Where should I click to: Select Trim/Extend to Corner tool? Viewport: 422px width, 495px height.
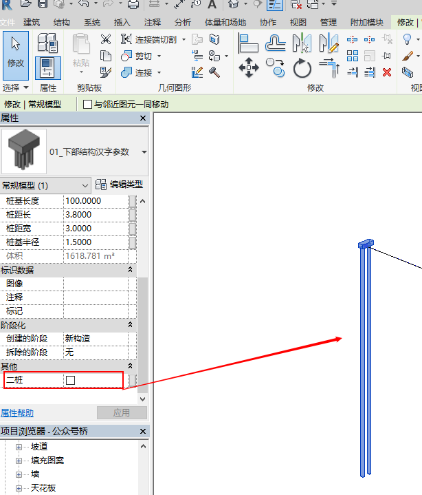pos(329,68)
